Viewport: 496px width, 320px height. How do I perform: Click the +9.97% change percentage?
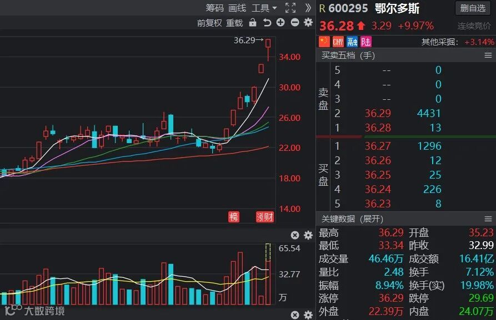tap(415, 26)
